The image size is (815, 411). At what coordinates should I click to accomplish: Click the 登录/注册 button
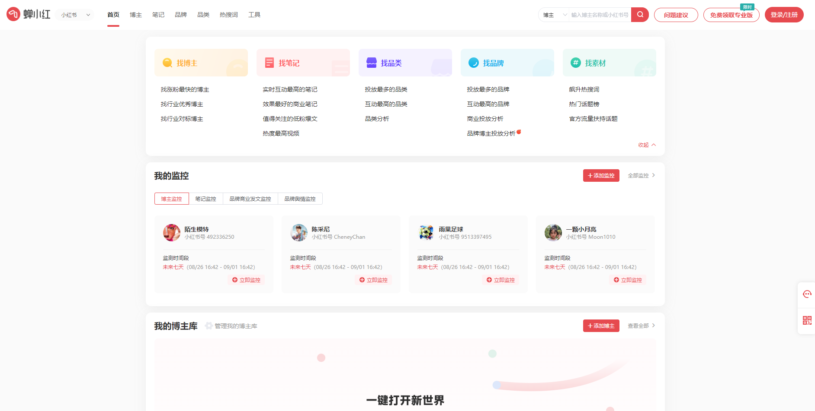point(784,15)
